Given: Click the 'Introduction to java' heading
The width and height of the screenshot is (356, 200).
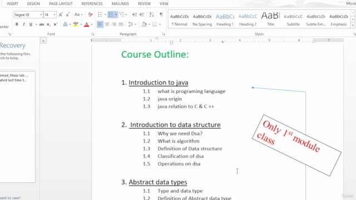Looking at the screenshot, I should click(x=158, y=83).
